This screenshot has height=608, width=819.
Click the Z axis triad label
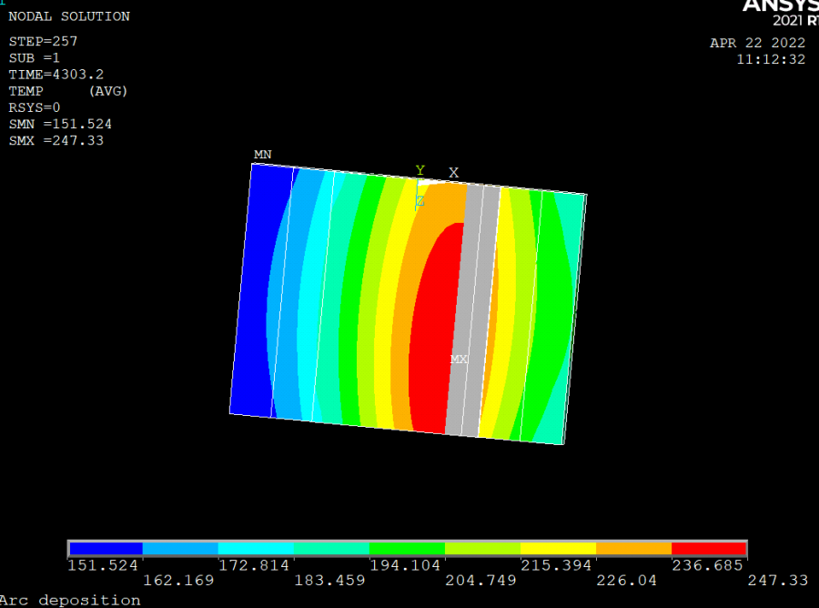click(420, 201)
